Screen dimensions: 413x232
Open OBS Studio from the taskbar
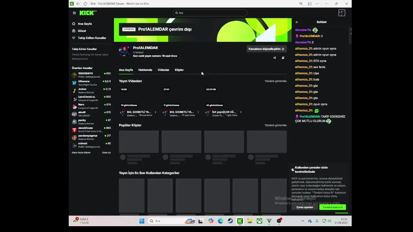point(279,221)
